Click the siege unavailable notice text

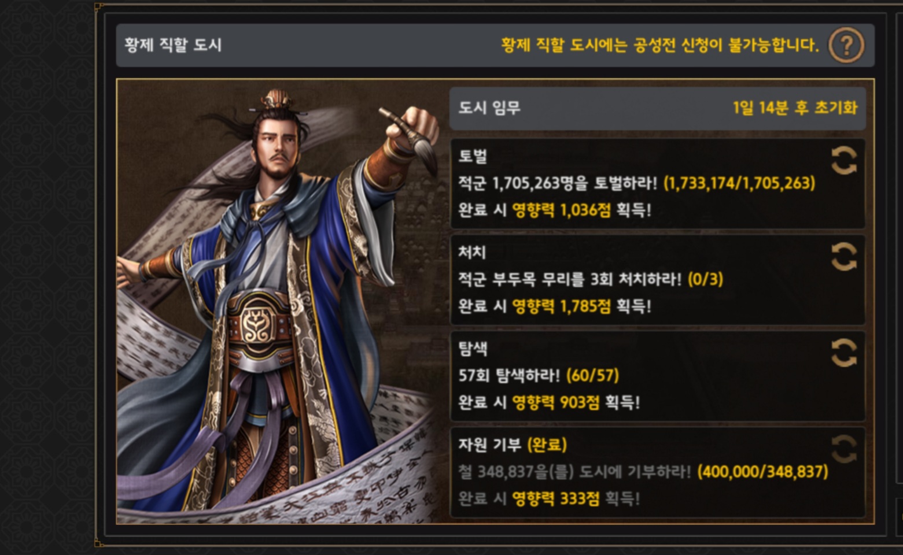660,45
